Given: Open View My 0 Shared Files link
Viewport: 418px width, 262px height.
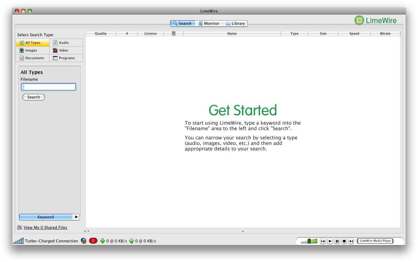Looking at the screenshot, I should click(45, 227).
